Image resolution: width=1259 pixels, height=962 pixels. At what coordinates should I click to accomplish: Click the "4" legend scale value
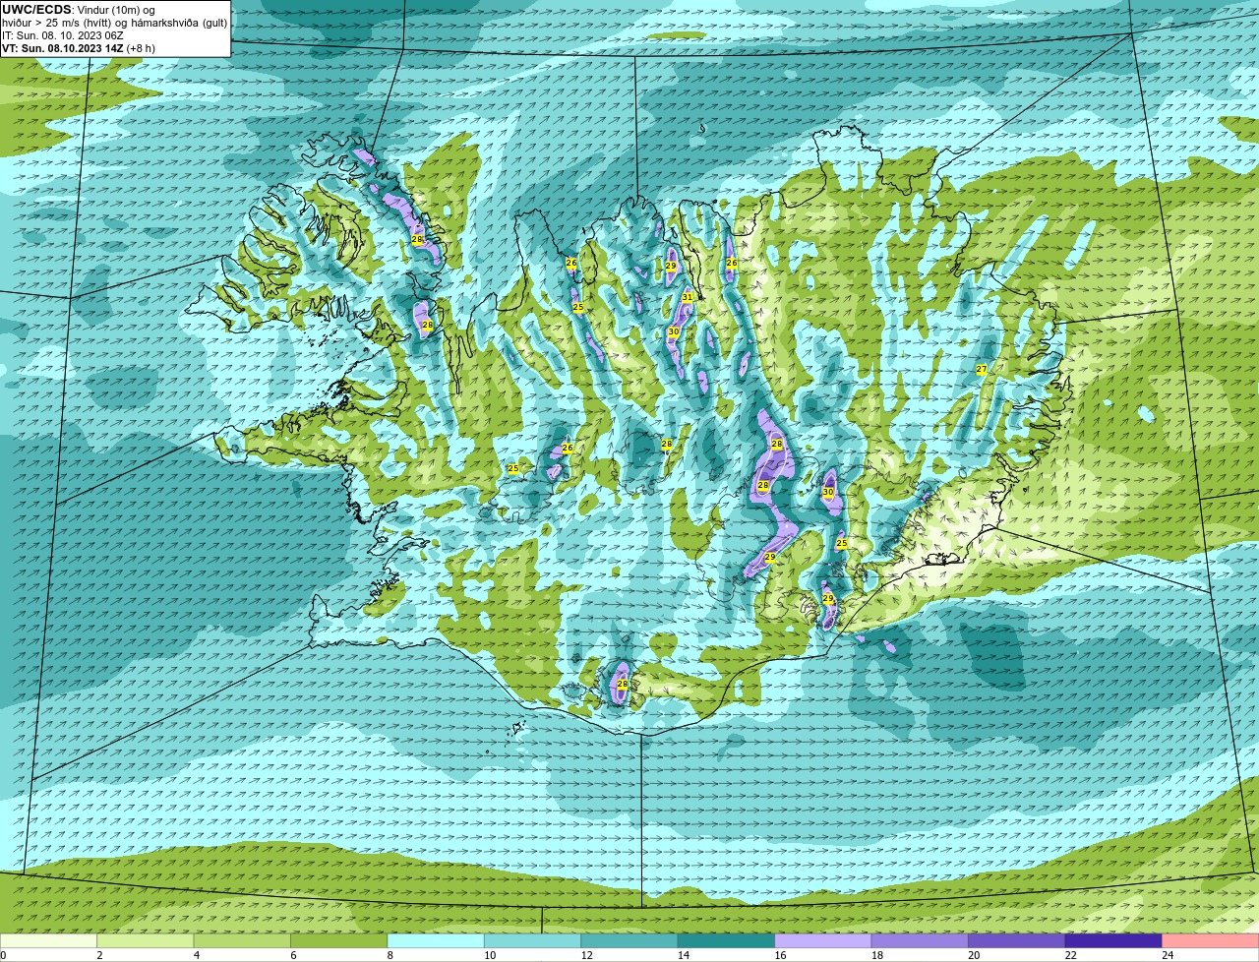[x=197, y=955]
